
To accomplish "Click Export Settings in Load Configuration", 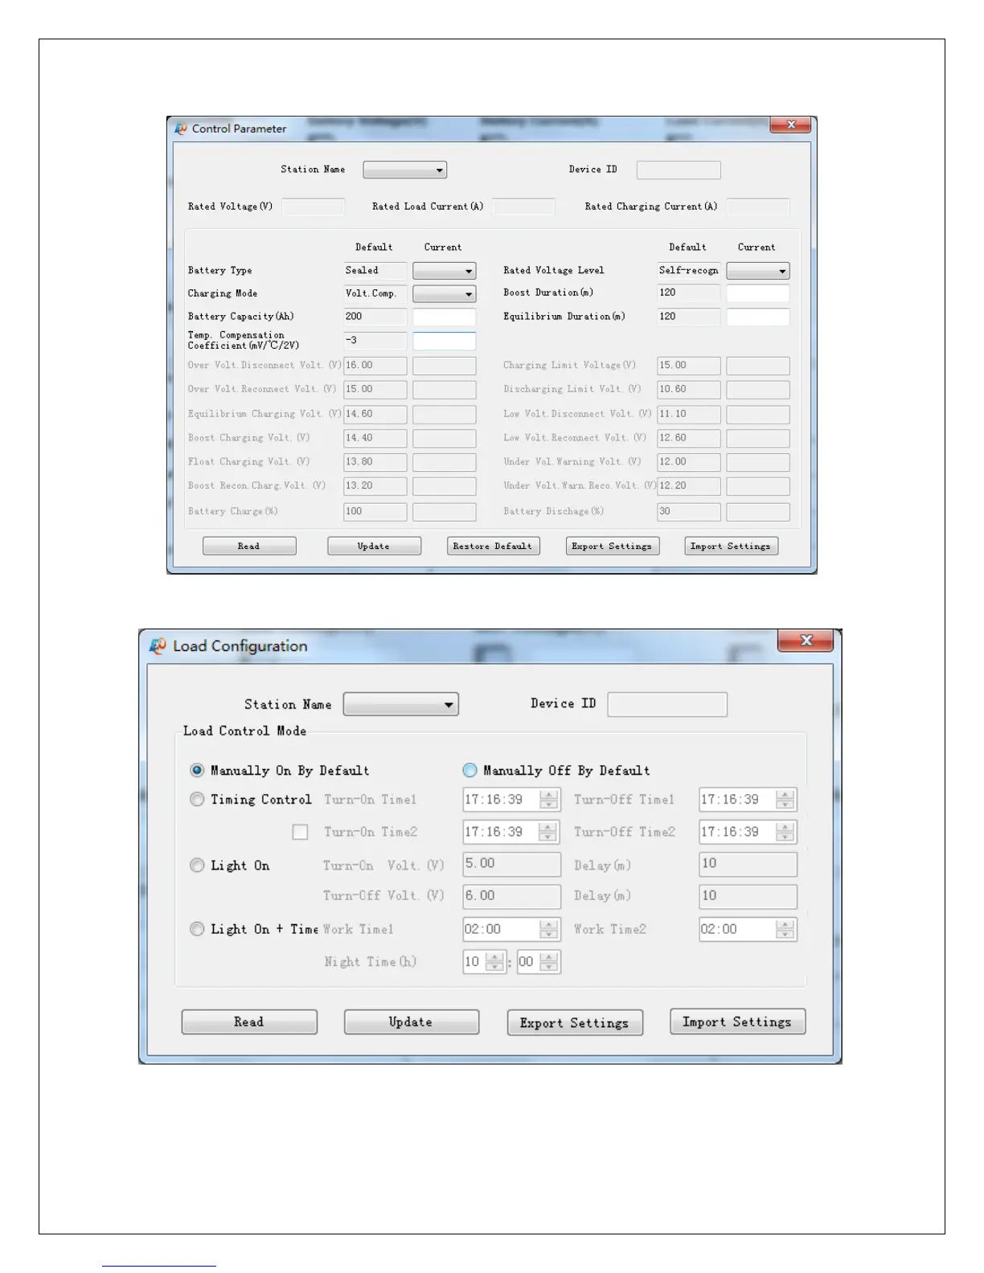I will 575,1023.
